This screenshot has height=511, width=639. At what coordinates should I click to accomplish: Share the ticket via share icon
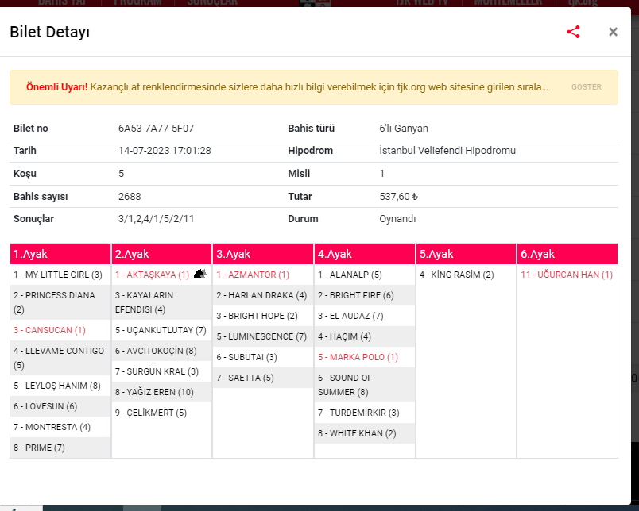click(573, 32)
